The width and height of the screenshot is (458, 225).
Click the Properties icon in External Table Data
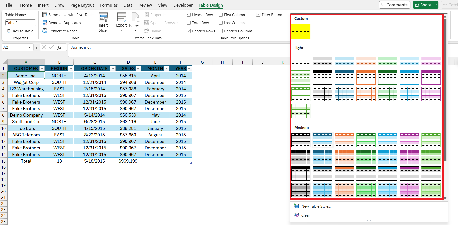147,15
